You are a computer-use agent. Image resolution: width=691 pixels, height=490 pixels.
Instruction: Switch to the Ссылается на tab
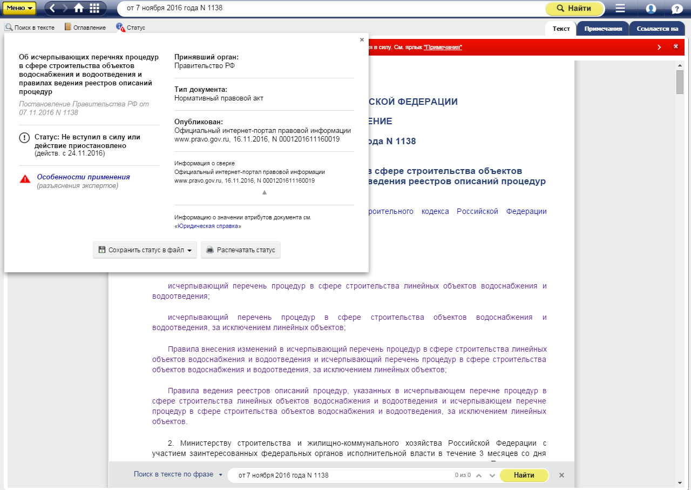pos(656,29)
